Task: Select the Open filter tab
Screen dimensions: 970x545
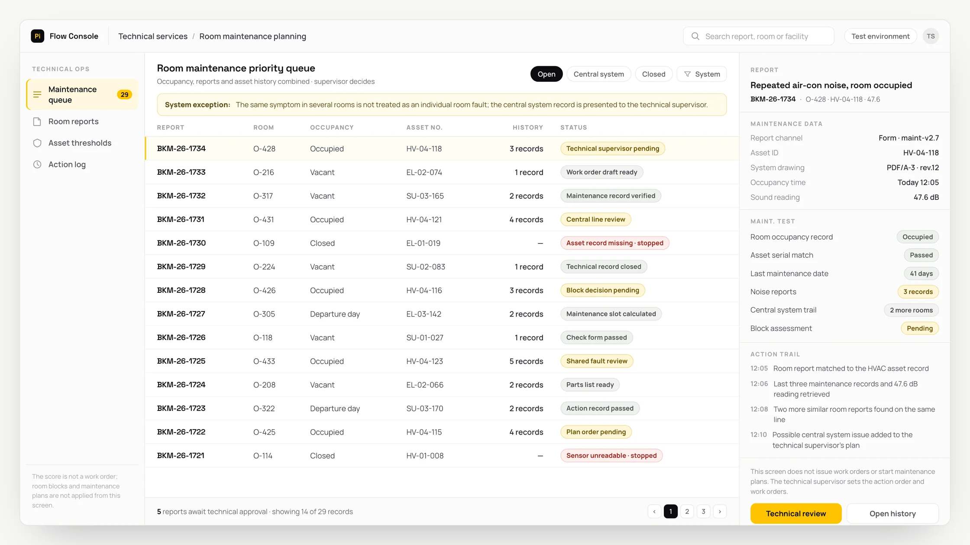Action: (546, 74)
